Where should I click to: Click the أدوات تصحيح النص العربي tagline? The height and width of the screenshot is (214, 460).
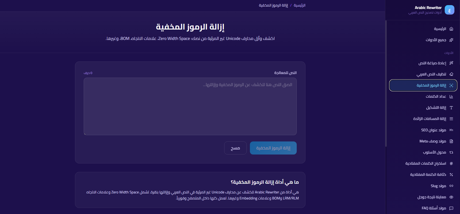tap(425, 13)
